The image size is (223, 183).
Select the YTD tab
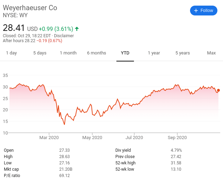pos(125,53)
